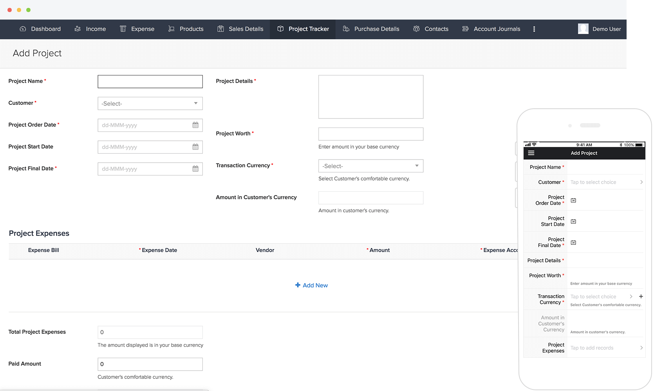Viewport: 654px width, 391px height.
Task: Click the Demo User avatar
Action: tap(583, 29)
